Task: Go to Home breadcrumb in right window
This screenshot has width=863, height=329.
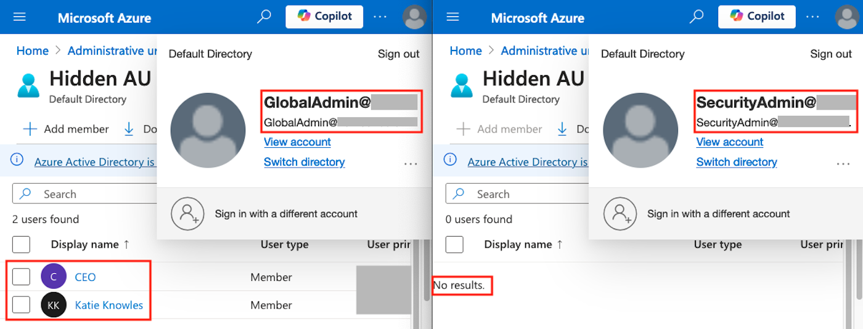Action: click(466, 51)
